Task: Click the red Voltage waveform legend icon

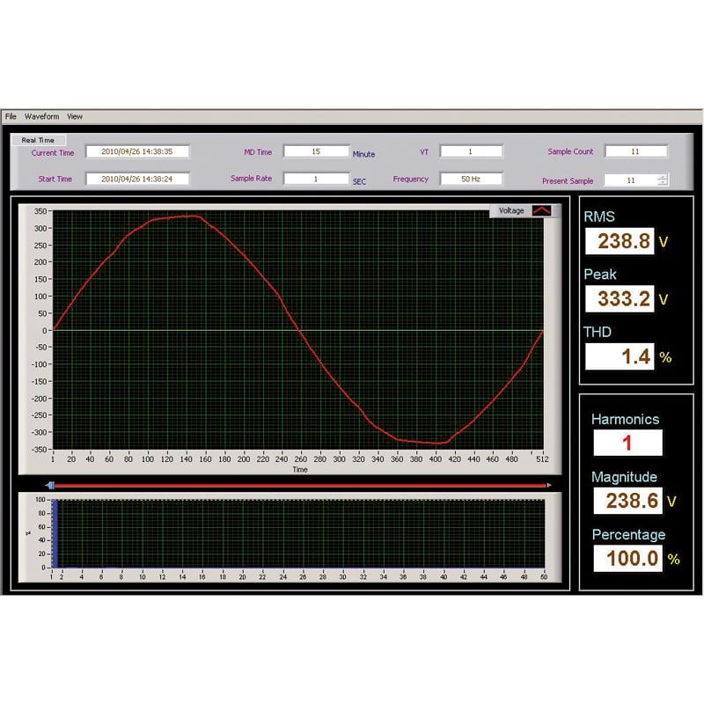Action: tap(541, 210)
